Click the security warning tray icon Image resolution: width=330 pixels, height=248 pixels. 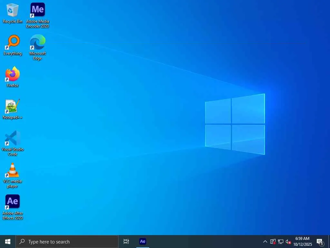(273, 242)
